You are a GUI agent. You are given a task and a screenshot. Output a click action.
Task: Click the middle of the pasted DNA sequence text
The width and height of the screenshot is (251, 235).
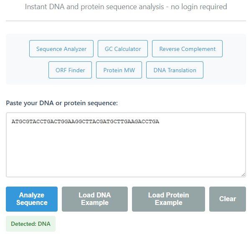coord(85,122)
